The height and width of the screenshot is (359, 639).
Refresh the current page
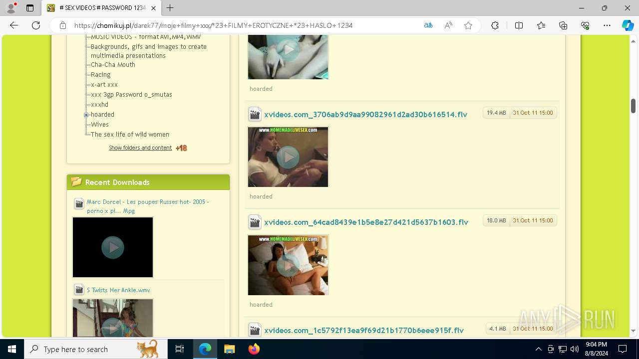36,25
